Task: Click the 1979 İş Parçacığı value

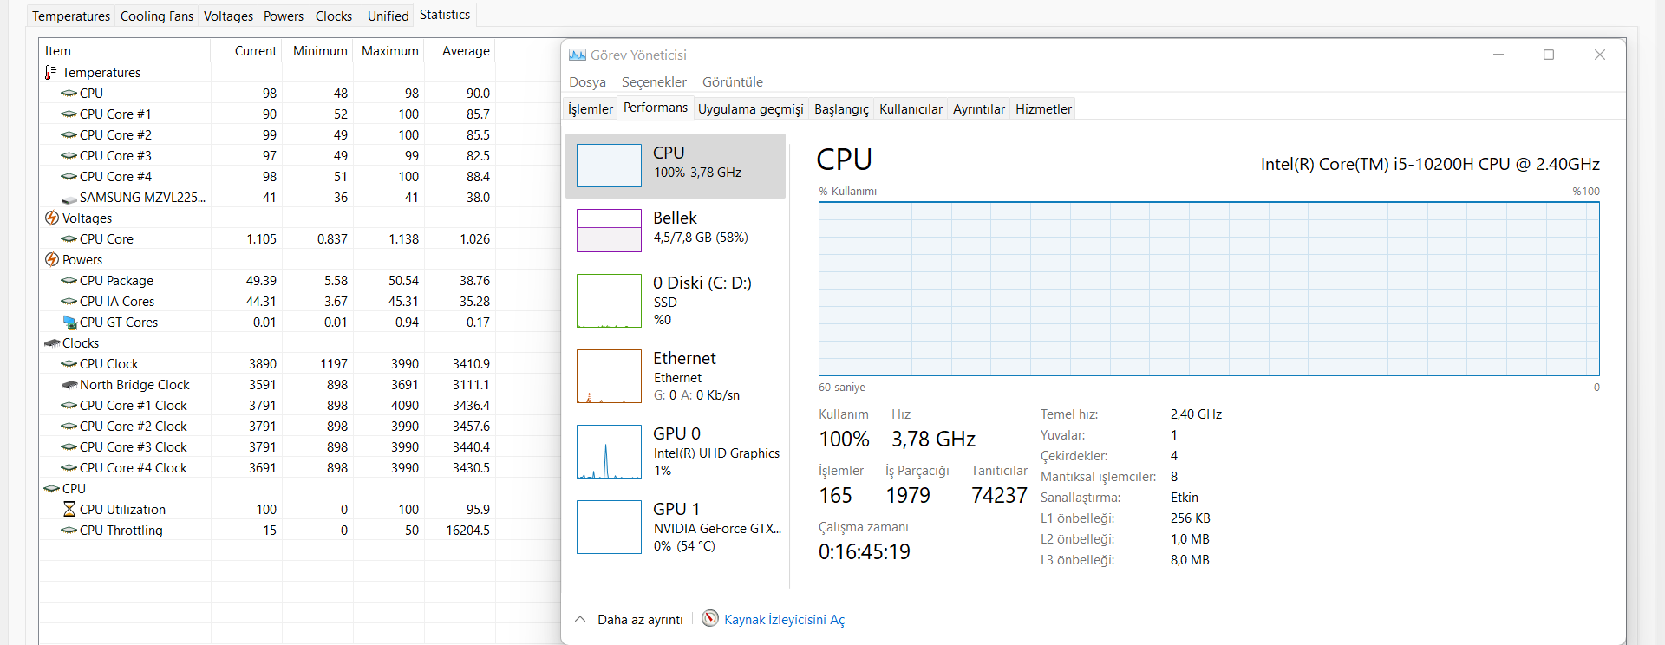Action: (908, 495)
